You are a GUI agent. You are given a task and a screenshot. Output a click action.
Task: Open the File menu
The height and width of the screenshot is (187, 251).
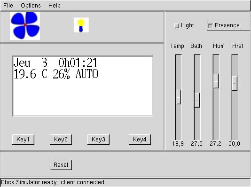point(8,6)
